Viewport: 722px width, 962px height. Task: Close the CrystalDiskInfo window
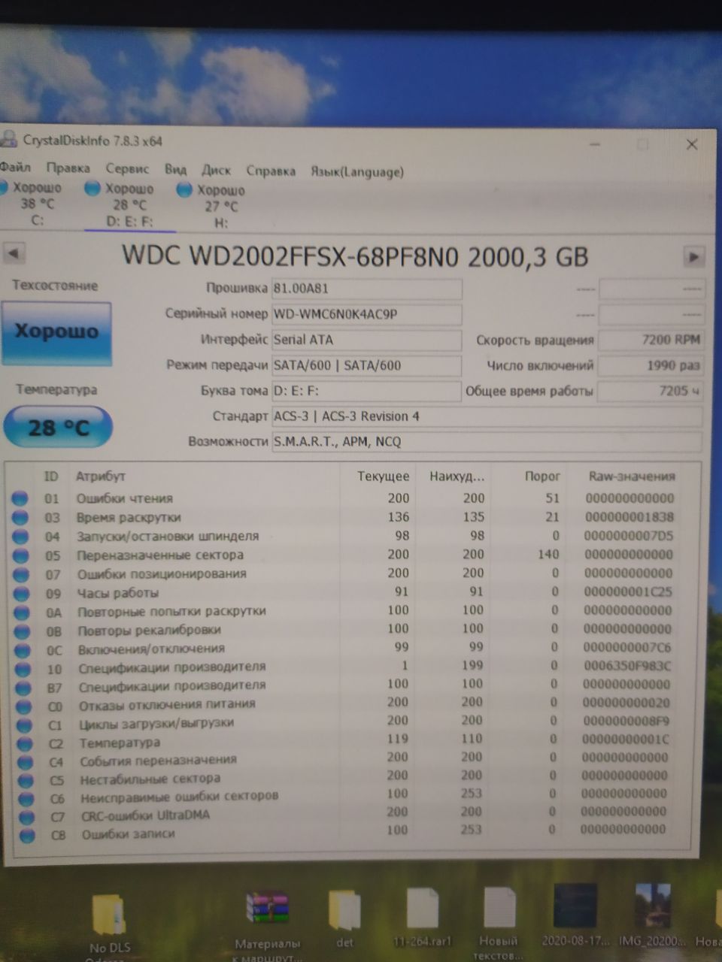[692, 145]
